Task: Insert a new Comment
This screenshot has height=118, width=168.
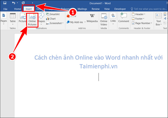Action: pos(124,18)
